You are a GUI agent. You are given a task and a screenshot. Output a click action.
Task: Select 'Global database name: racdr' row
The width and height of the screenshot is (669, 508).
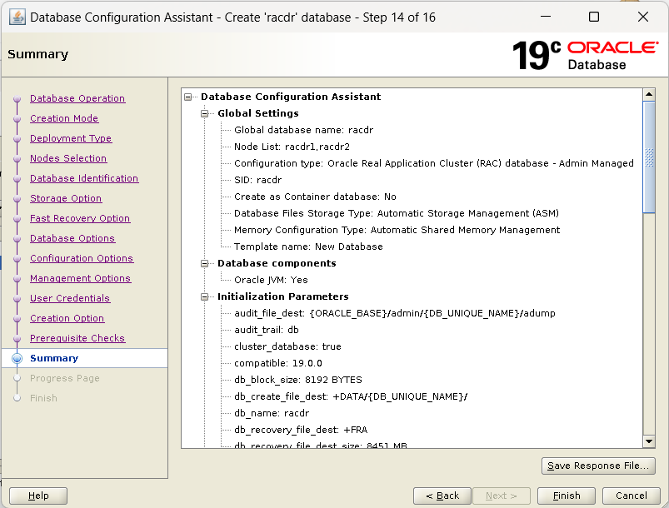(304, 130)
